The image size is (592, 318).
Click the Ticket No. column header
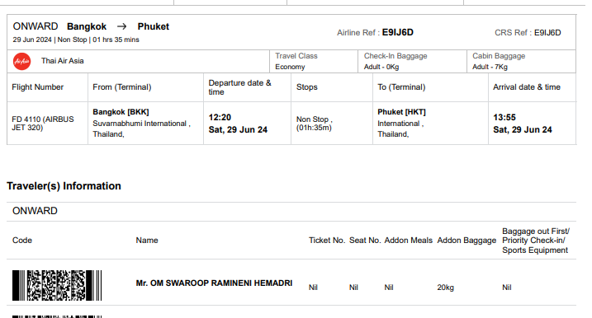pyautogui.click(x=327, y=241)
